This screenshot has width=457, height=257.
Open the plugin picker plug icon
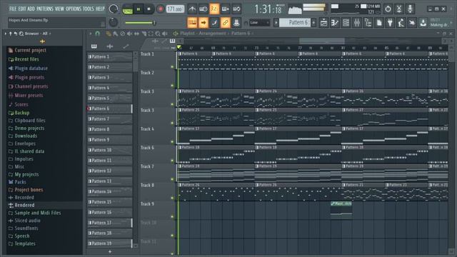click(x=390, y=22)
